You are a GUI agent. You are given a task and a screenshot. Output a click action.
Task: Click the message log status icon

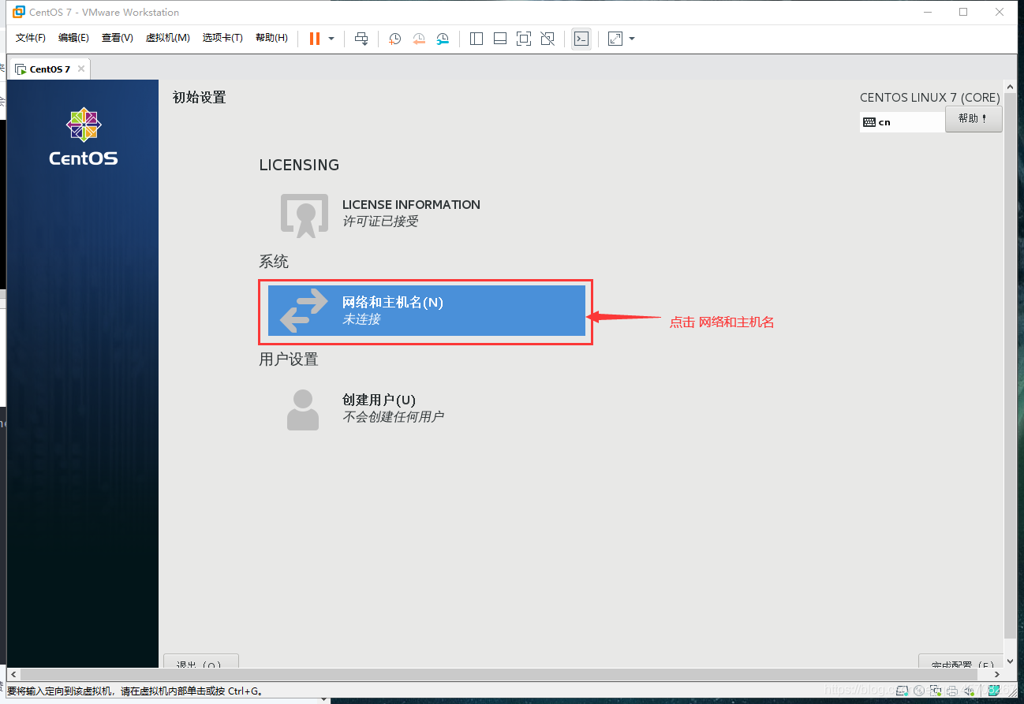(x=994, y=690)
